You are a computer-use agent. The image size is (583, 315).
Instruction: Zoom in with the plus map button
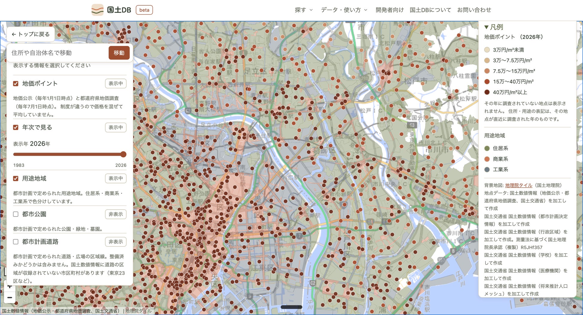10,287
